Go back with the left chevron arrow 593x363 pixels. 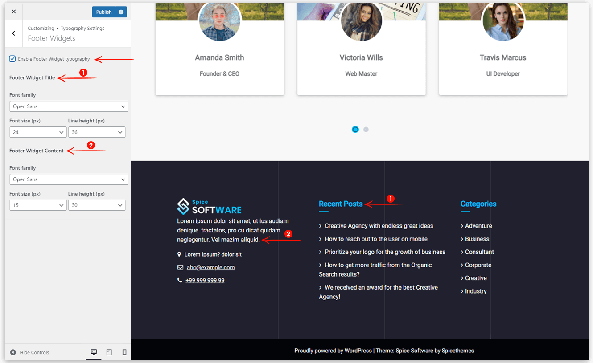[13, 33]
